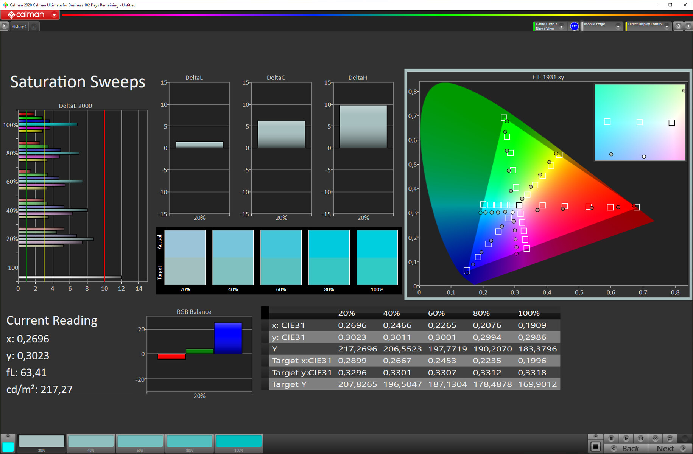Screen dimensions: 693x454
Task: Expand color selector with up-arrow above cyan swatch
Action: click(x=8, y=437)
